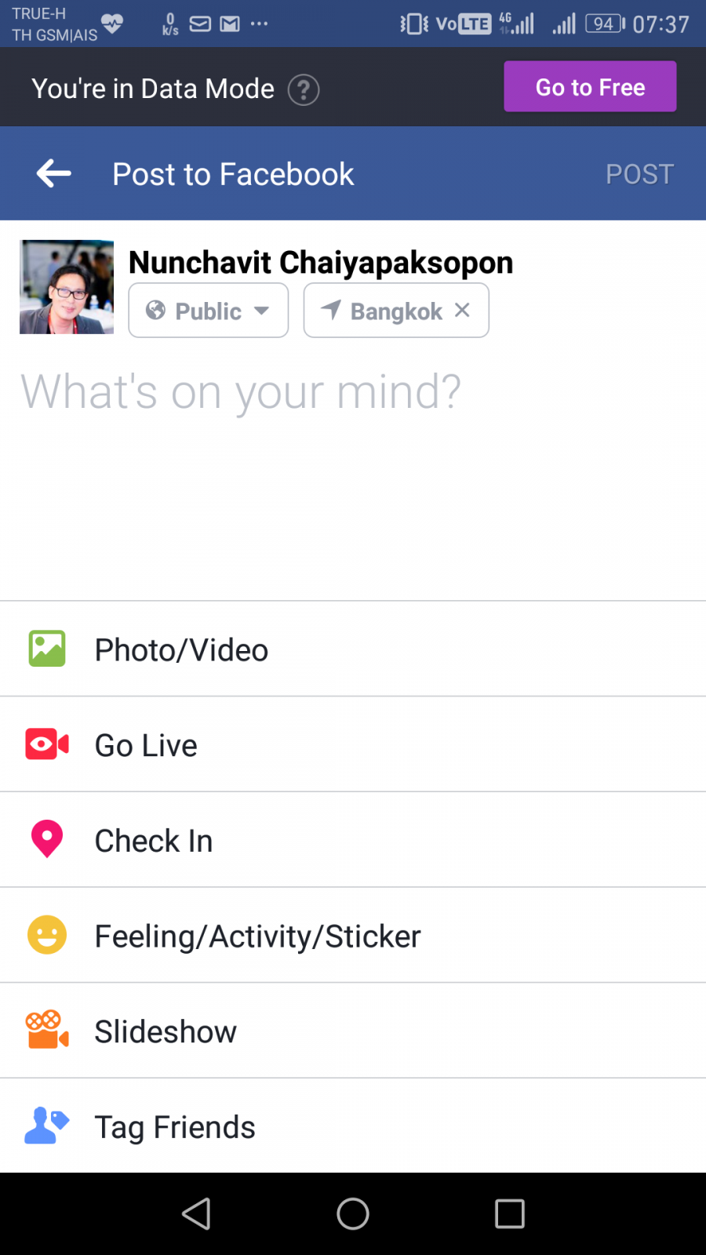This screenshot has width=706, height=1255.
Task: Tap the profile picture thumbnail
Action: 67,287
